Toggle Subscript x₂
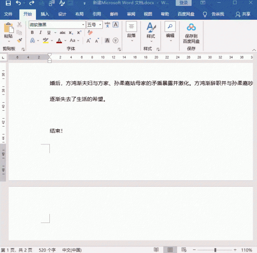This screenshot has width=257, height=253. 71,32
